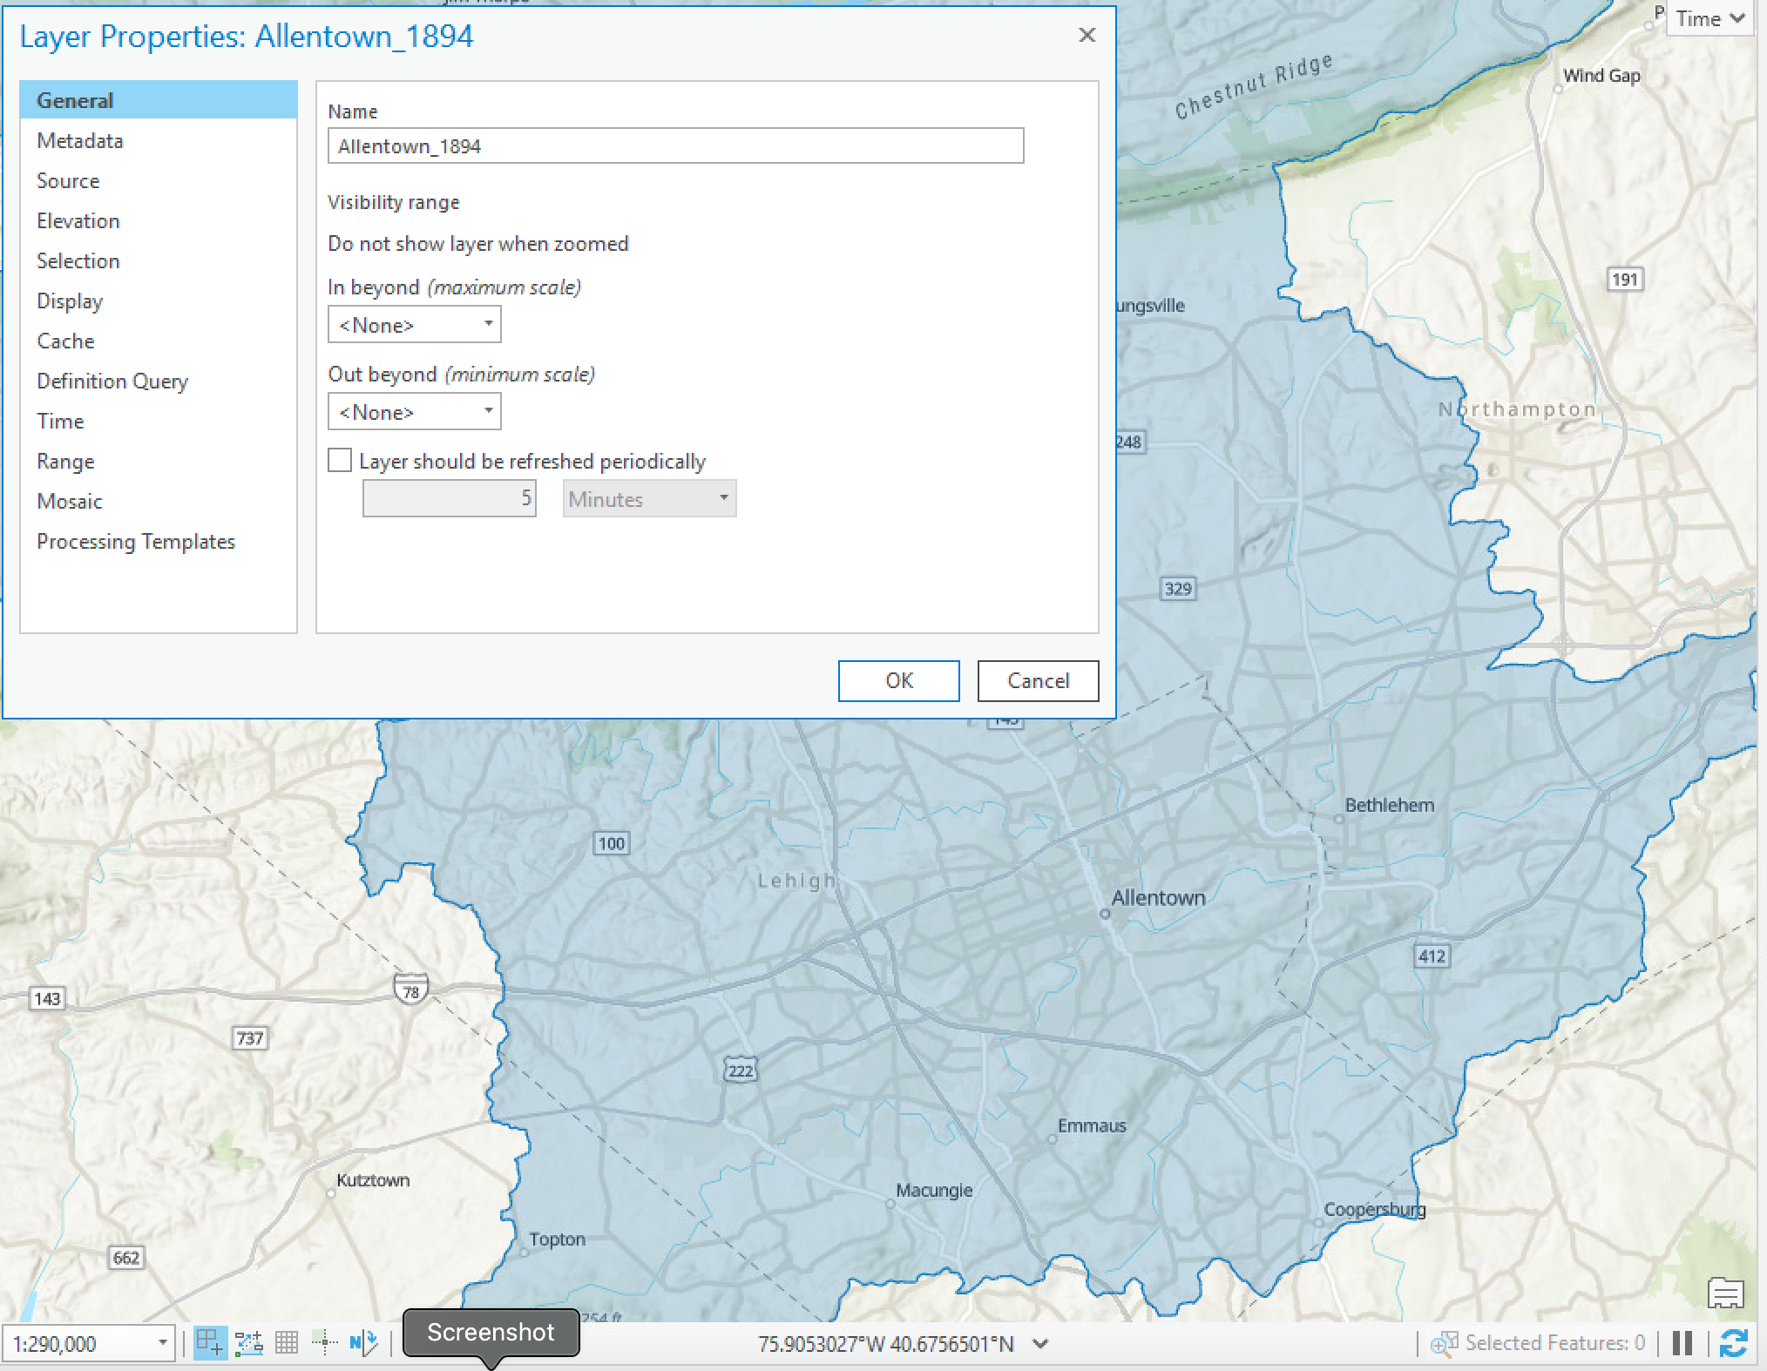The image size is (1767, 1371).
Task: Expand the coordinate display units chevron
Action: point(1039,1343)
